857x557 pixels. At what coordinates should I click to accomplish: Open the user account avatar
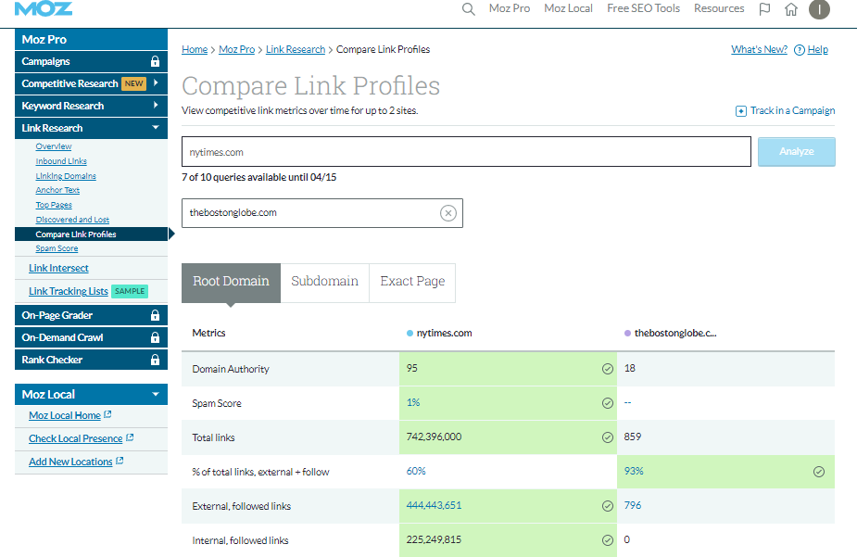pyautogui.click(x=819, y=8)
